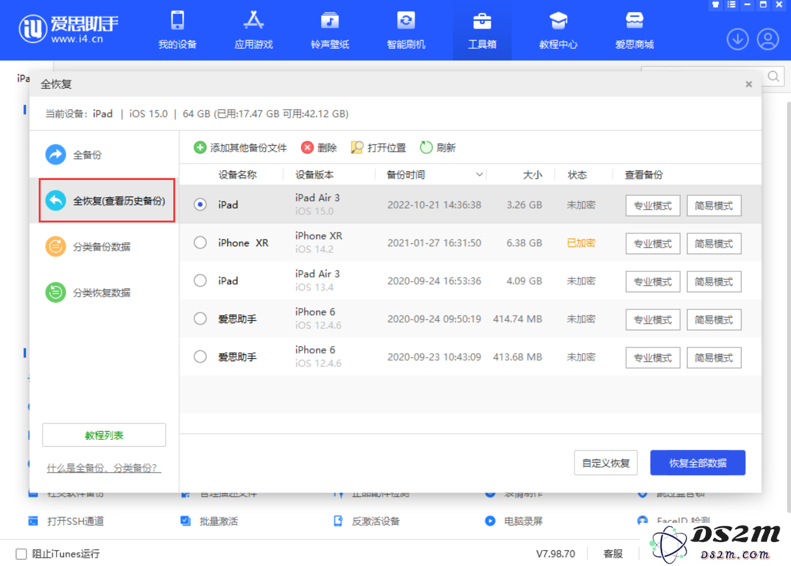Select radio button for 2020-09-23 10:43:09 backup
This screenshot has height=566, width=791.
click(x=200, y=357)
